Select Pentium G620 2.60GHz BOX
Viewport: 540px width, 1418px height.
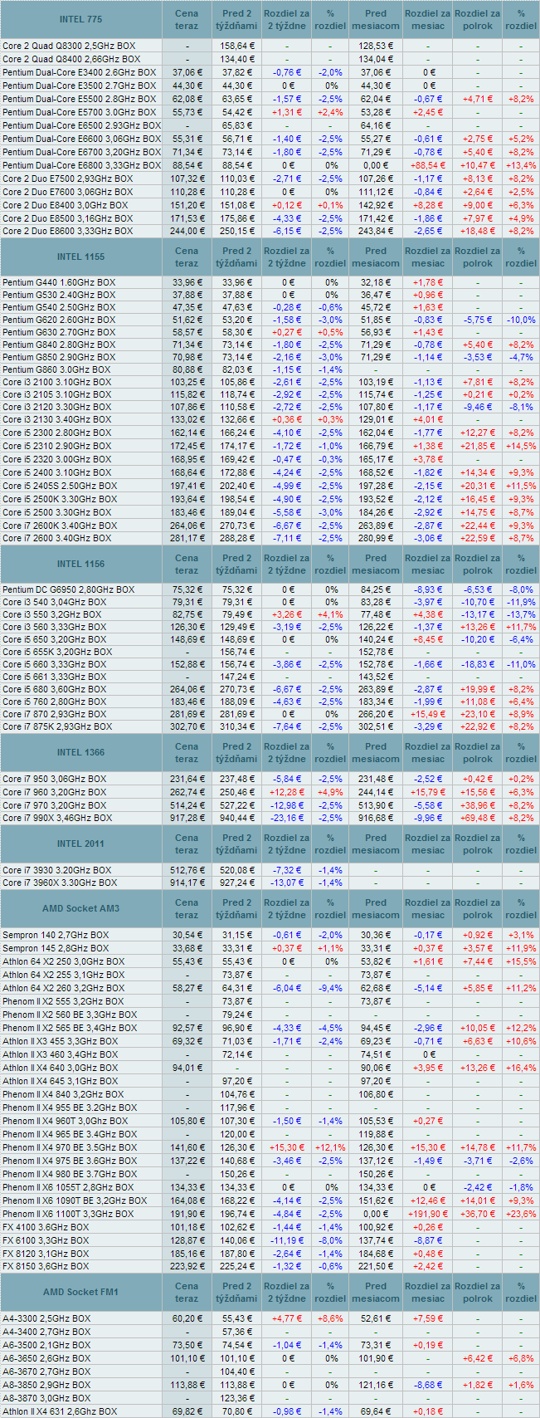[x=59, y=320]
